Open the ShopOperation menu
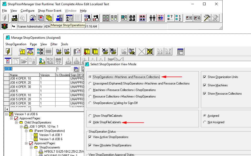The height and width of the screenshot is (156, 251). click(x=16, y=44)
